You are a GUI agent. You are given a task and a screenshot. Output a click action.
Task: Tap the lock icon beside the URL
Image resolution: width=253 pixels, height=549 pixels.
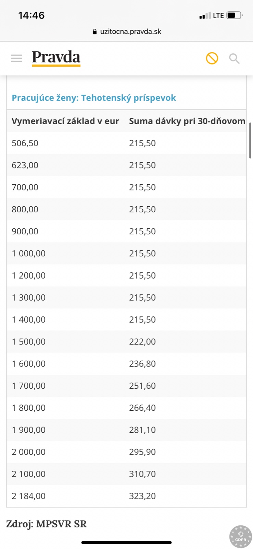(x=95, y=32)
